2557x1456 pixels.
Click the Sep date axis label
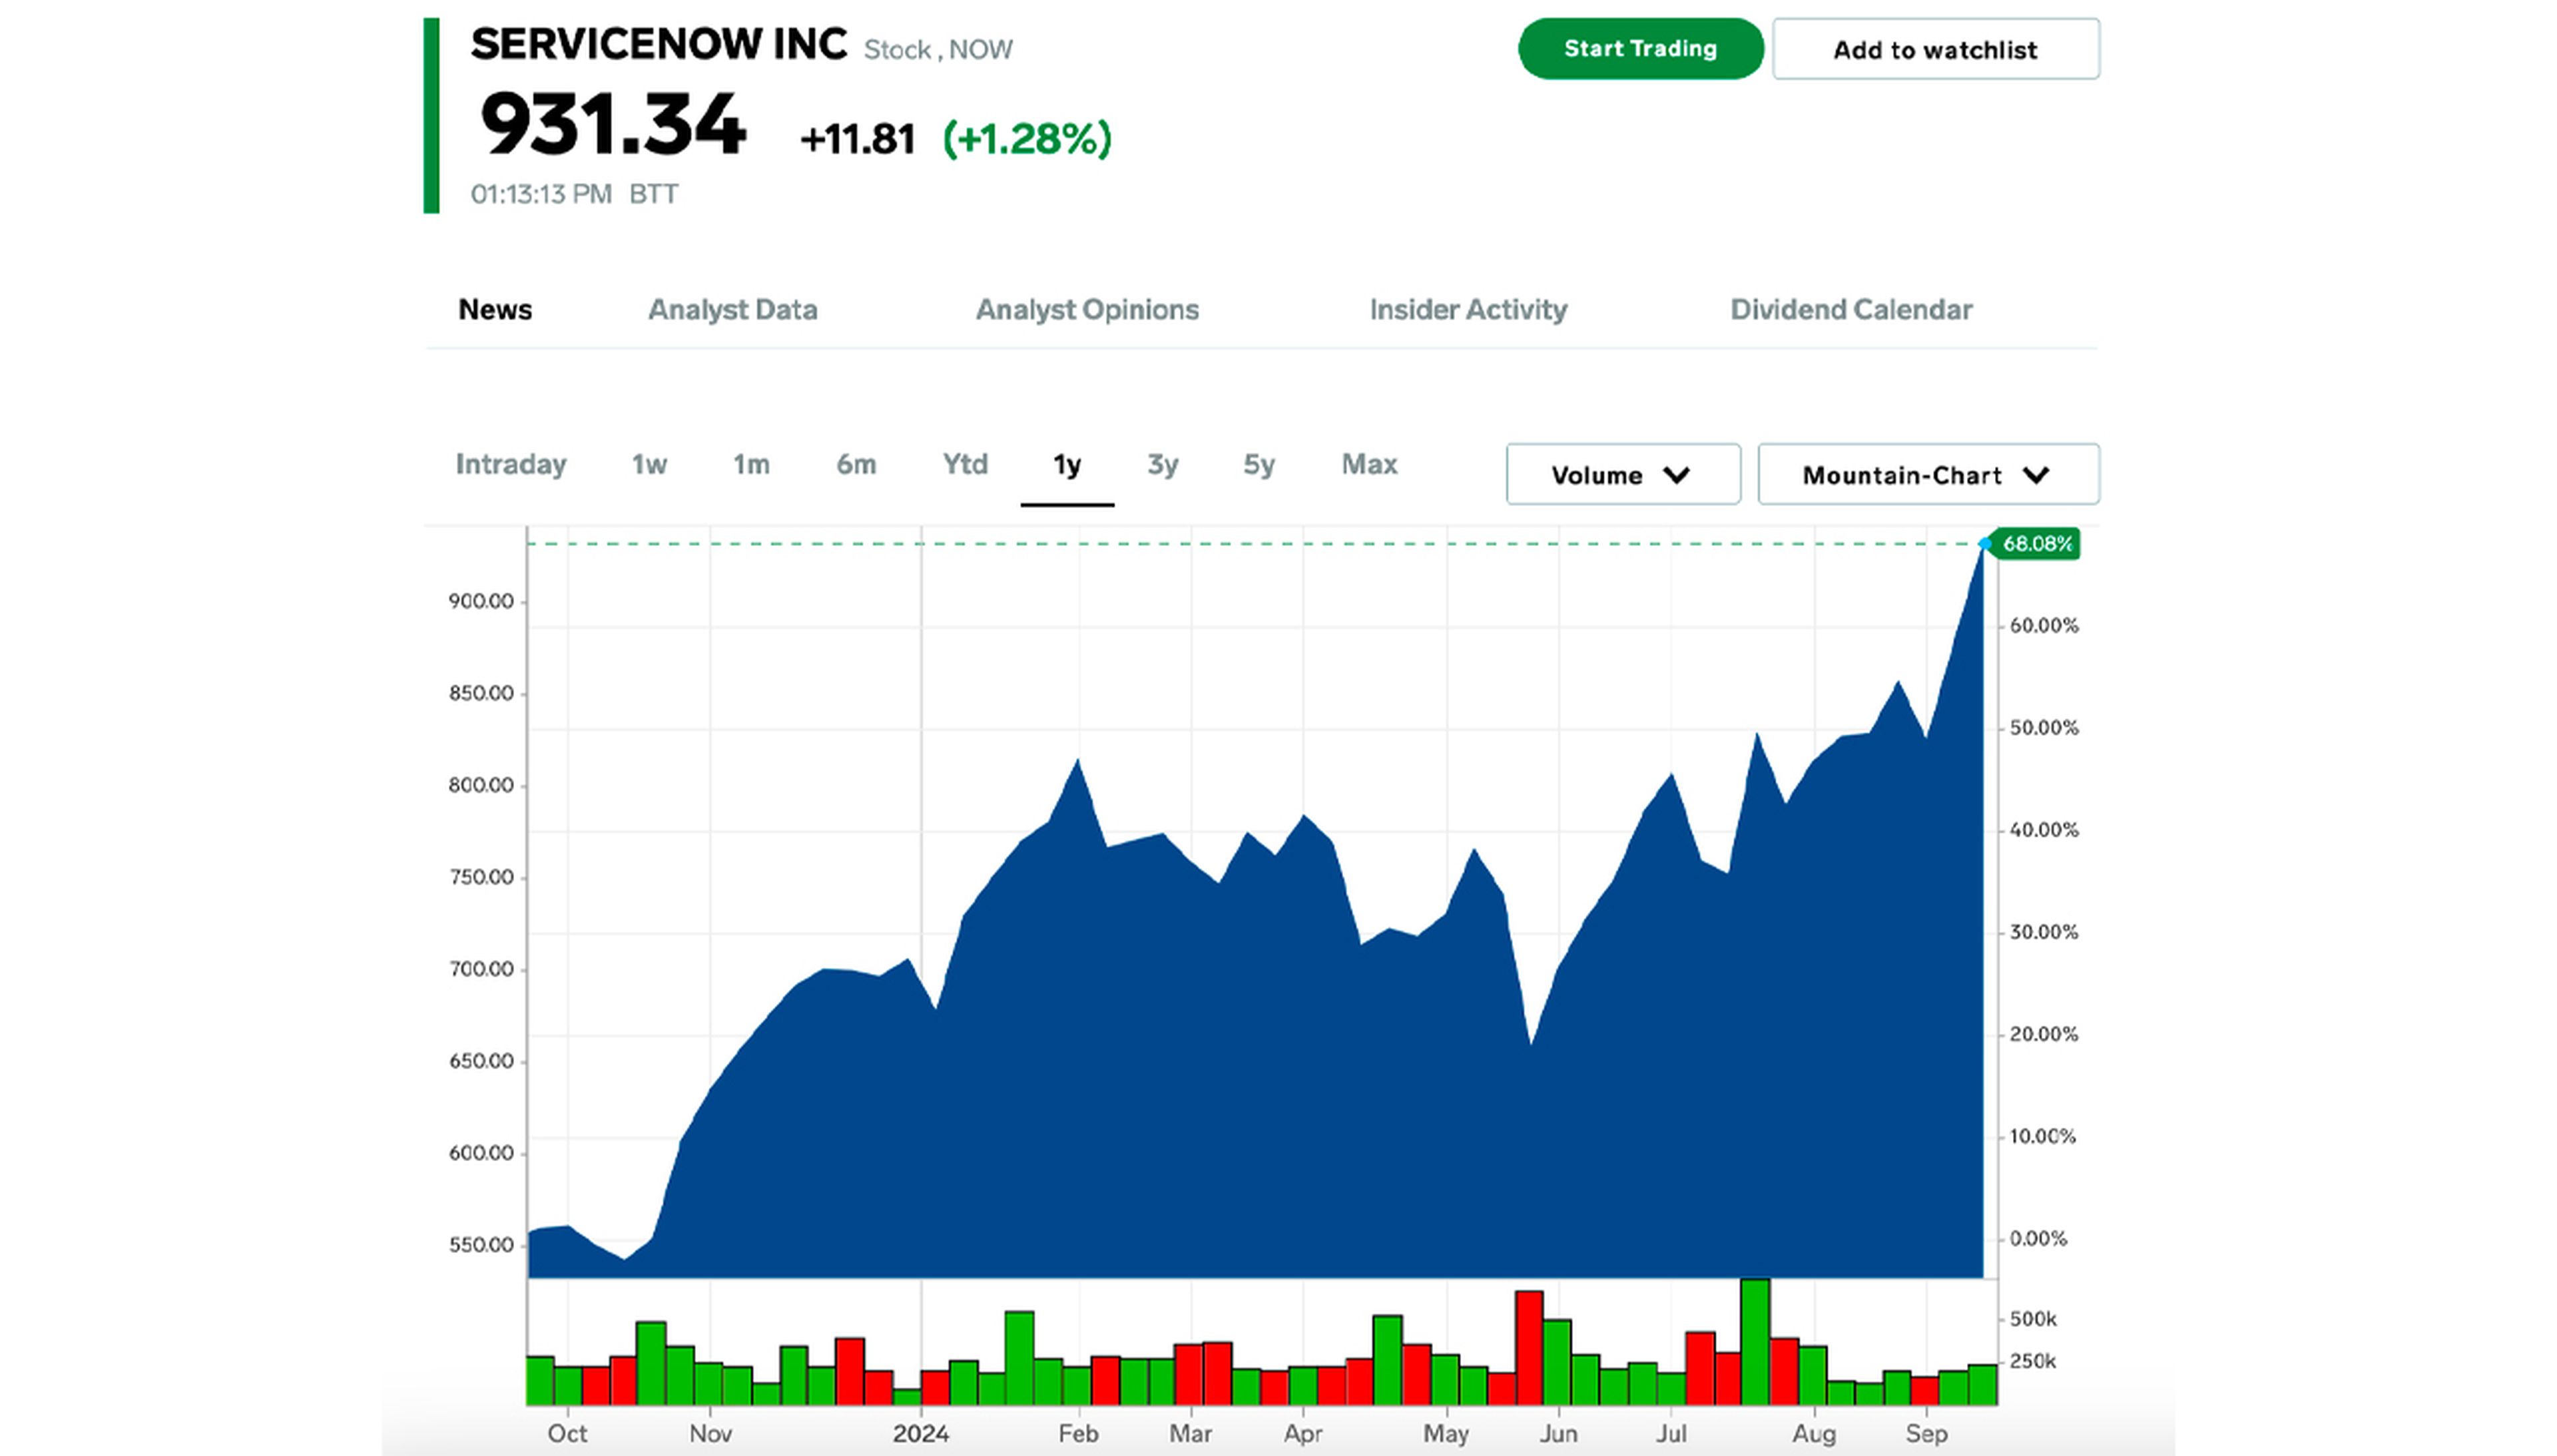(x=1926, y=1435)
